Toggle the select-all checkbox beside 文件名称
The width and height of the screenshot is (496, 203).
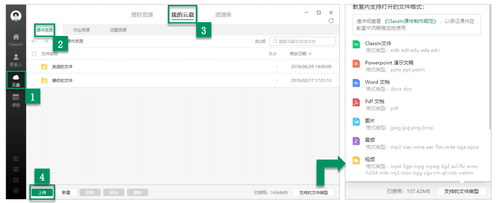34,54
